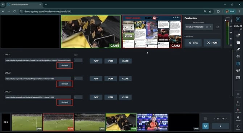Open the tab search chevron in browser corner
The height and width of the screenshot is (133, 243).
point(3,5)
